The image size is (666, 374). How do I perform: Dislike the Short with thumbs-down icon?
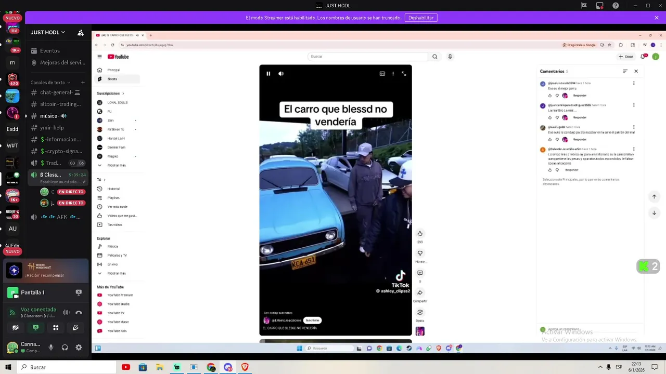tap(420, 253)
